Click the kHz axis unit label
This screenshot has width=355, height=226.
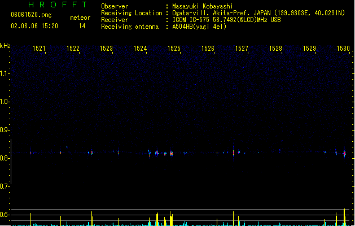click(x=5, y=46)
